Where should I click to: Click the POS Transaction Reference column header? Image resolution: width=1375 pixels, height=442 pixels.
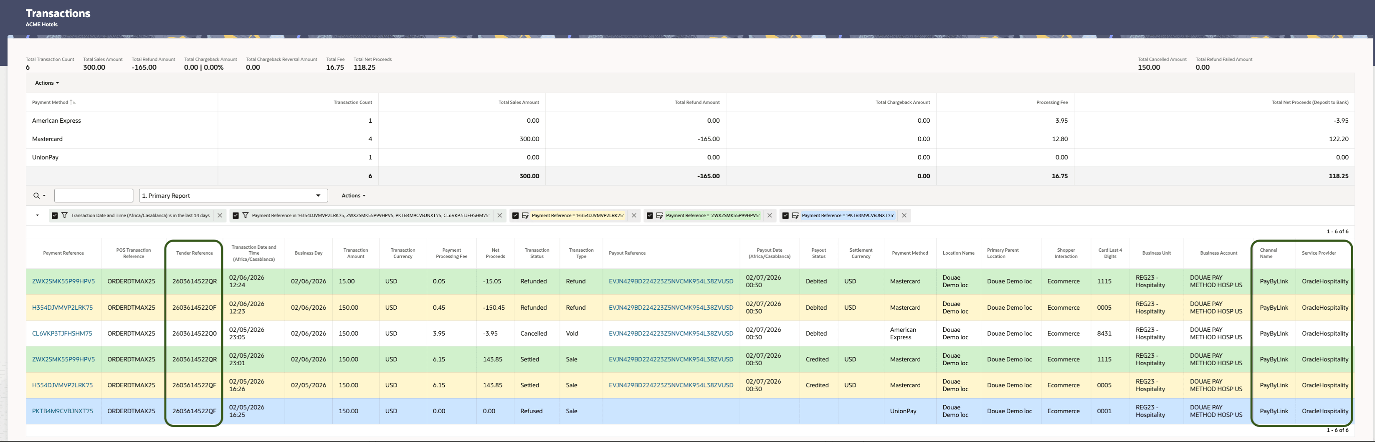pos(134,253)
